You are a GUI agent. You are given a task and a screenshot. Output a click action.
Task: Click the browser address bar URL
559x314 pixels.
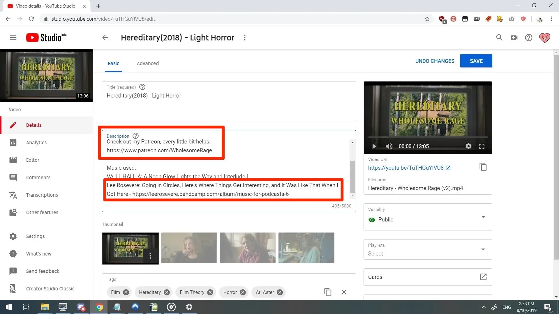tap(103, 19)
